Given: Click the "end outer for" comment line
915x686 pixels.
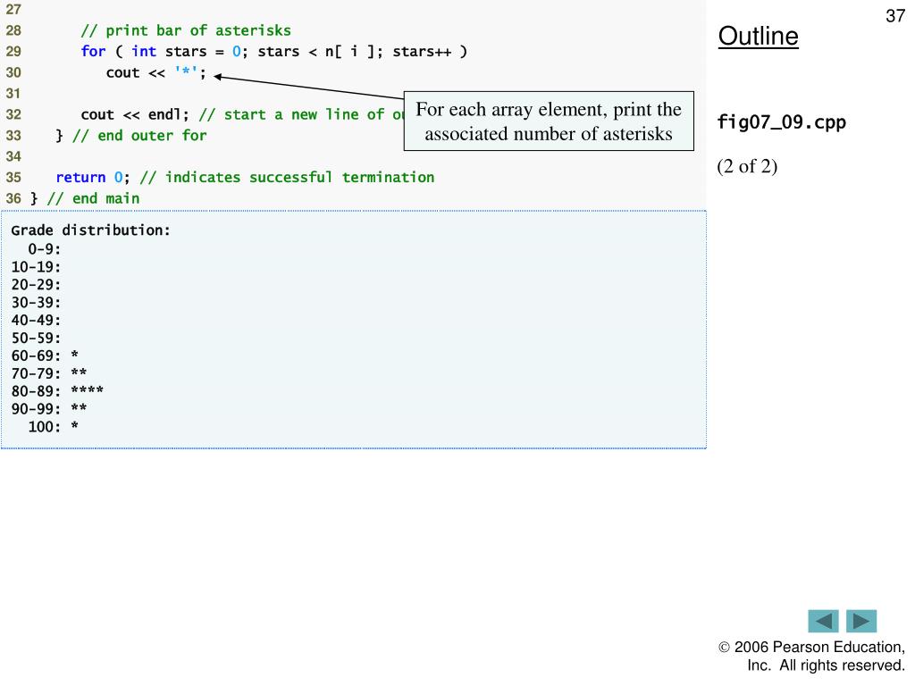Looking at the screenshot, I should click(130, 135).
